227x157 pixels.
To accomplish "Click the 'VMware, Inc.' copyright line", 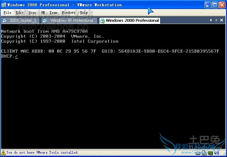I will (x=52, y=36).
